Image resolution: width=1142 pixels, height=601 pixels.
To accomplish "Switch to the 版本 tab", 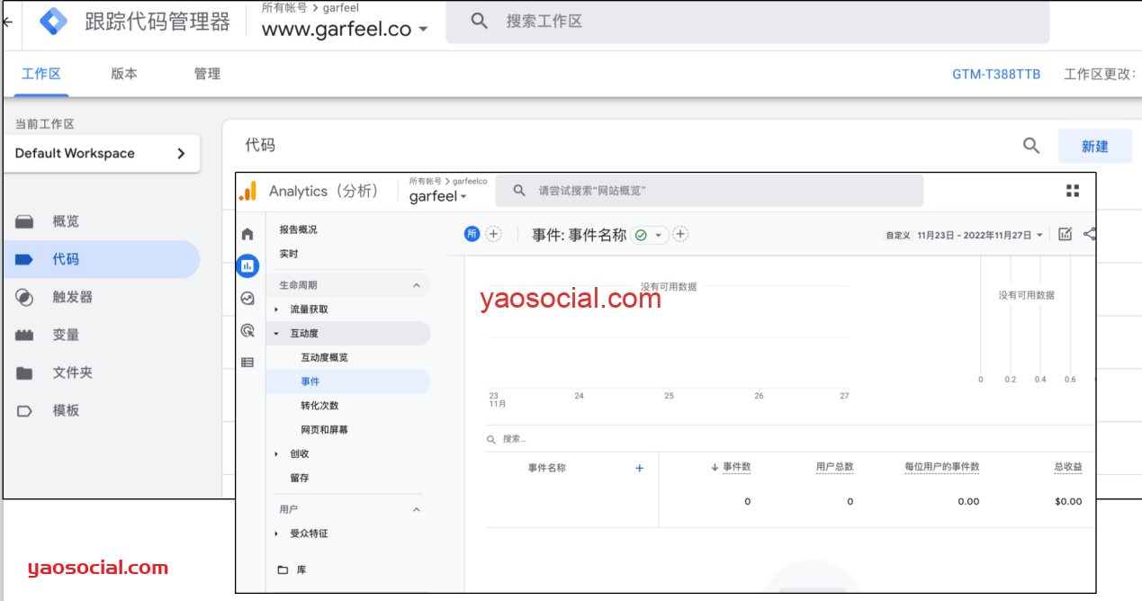I will [x=124, y=74].
